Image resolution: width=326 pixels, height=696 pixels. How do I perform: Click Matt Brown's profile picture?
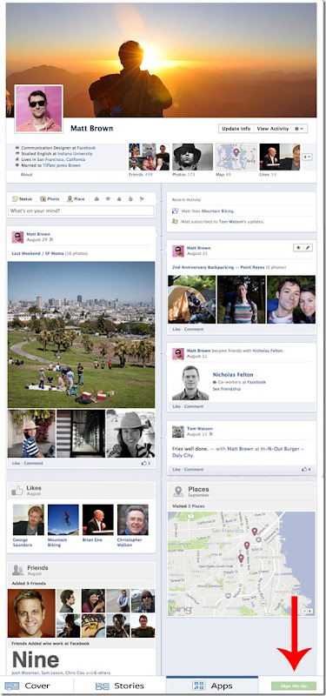(38, 109)
